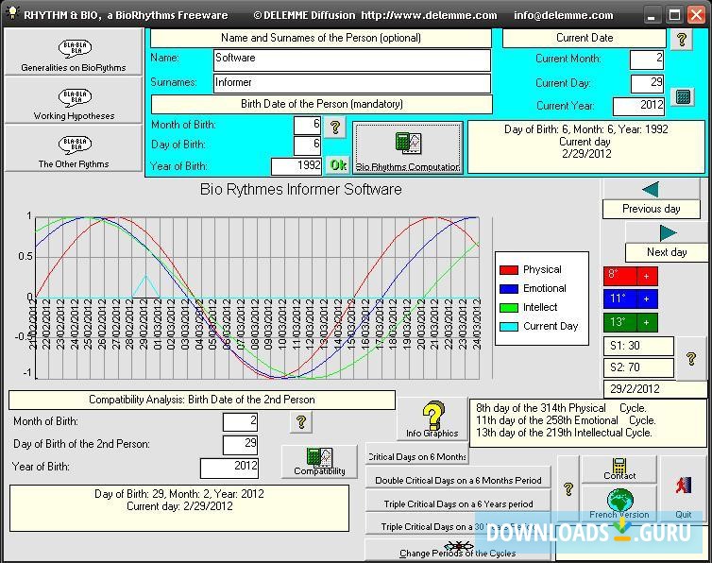Click the Compatibility calculator button
The image size is (712, 563).
click(x=319, y=460)
